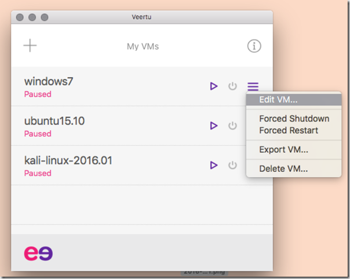Select Forced Shutdown in the menu
Viewport: 350px width, 279px height.
[x=294, y=119]
